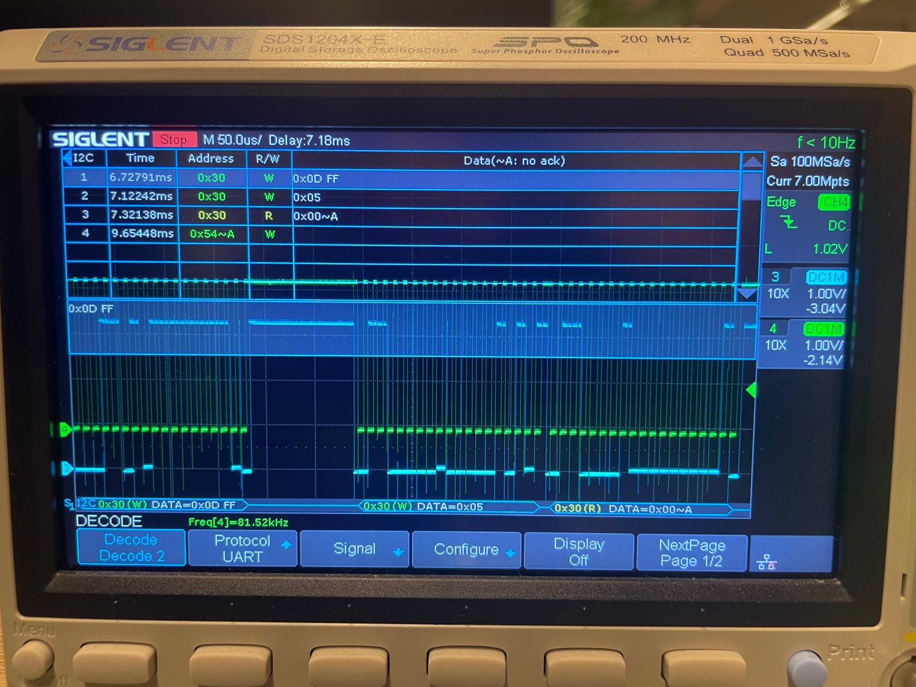Expand the Signal submenu
This screenshot has width=916, height=687.
pos(354,549)
